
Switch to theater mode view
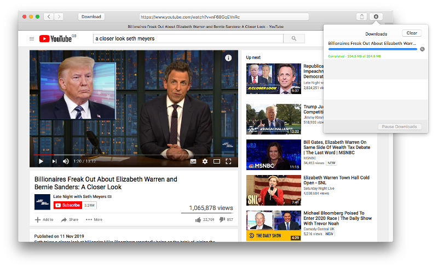(217, 161)
